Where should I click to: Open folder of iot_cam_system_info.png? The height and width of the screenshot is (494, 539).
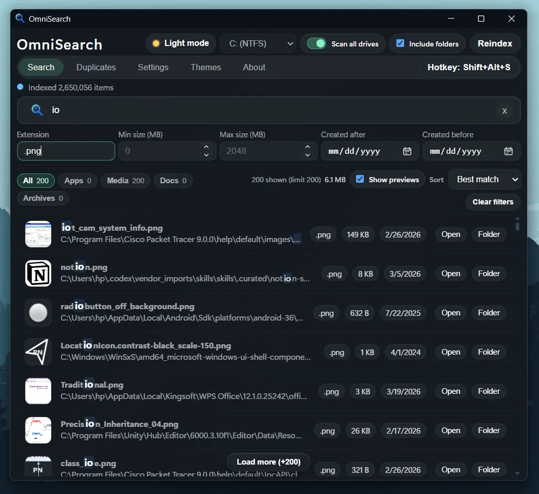pyautogui.click(x=489, y=234)
